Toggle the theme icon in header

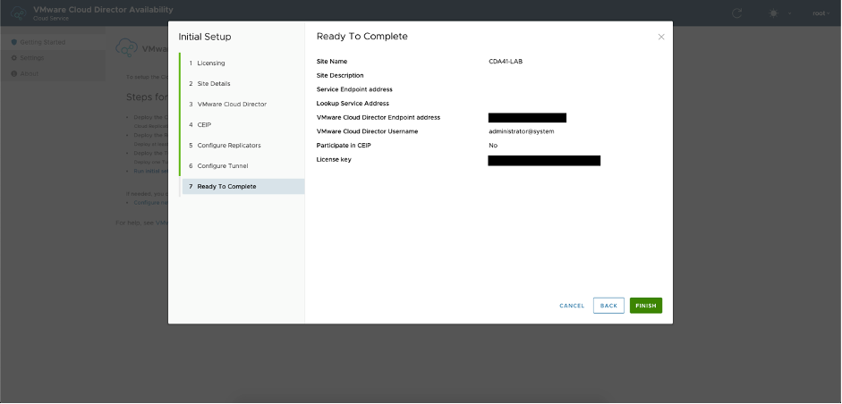[774, 13]
